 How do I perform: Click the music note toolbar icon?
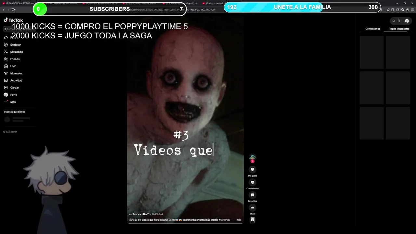(388, 10)
